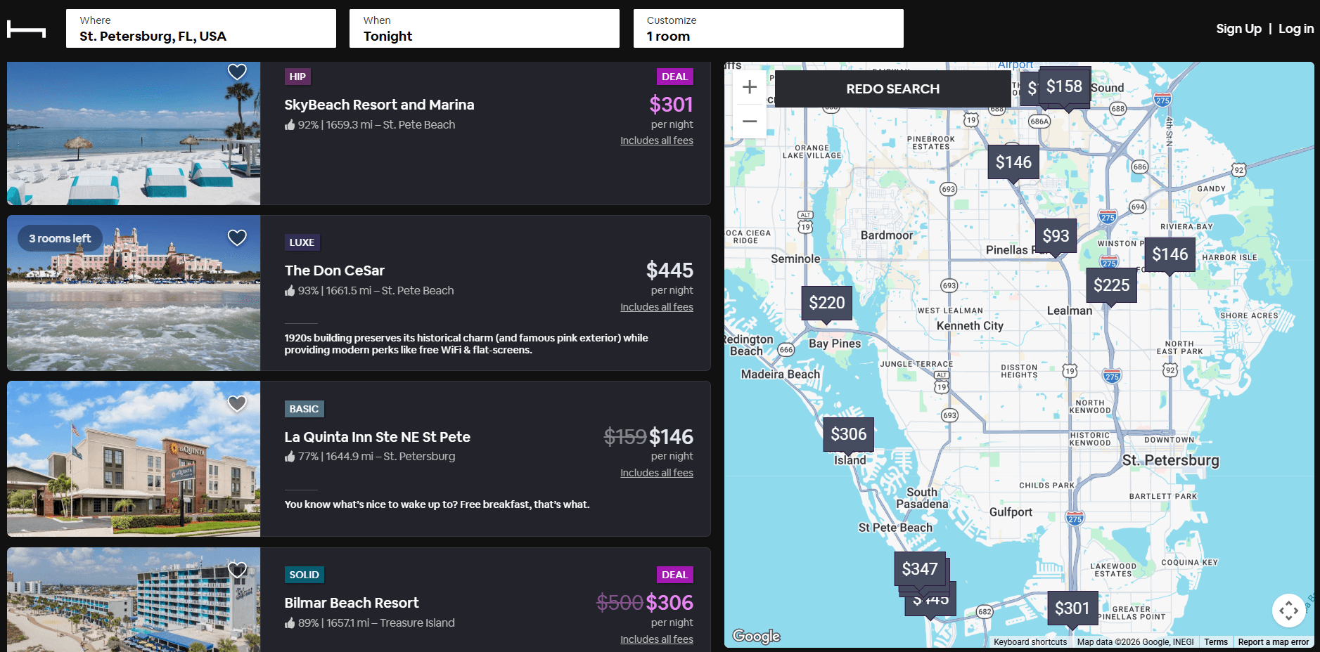Select the $158 map price marker
Image resolution: width=1320 pixels, height=652 pixels.
(1064, 86)
